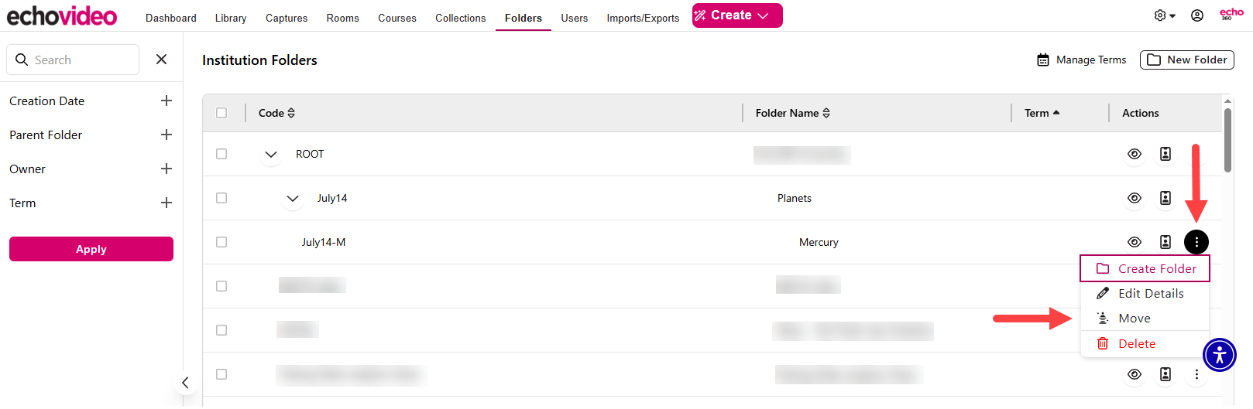Screen dimensions: 1253x409
Task: Go to the Folders tab
Action: [x=524, y=18]
